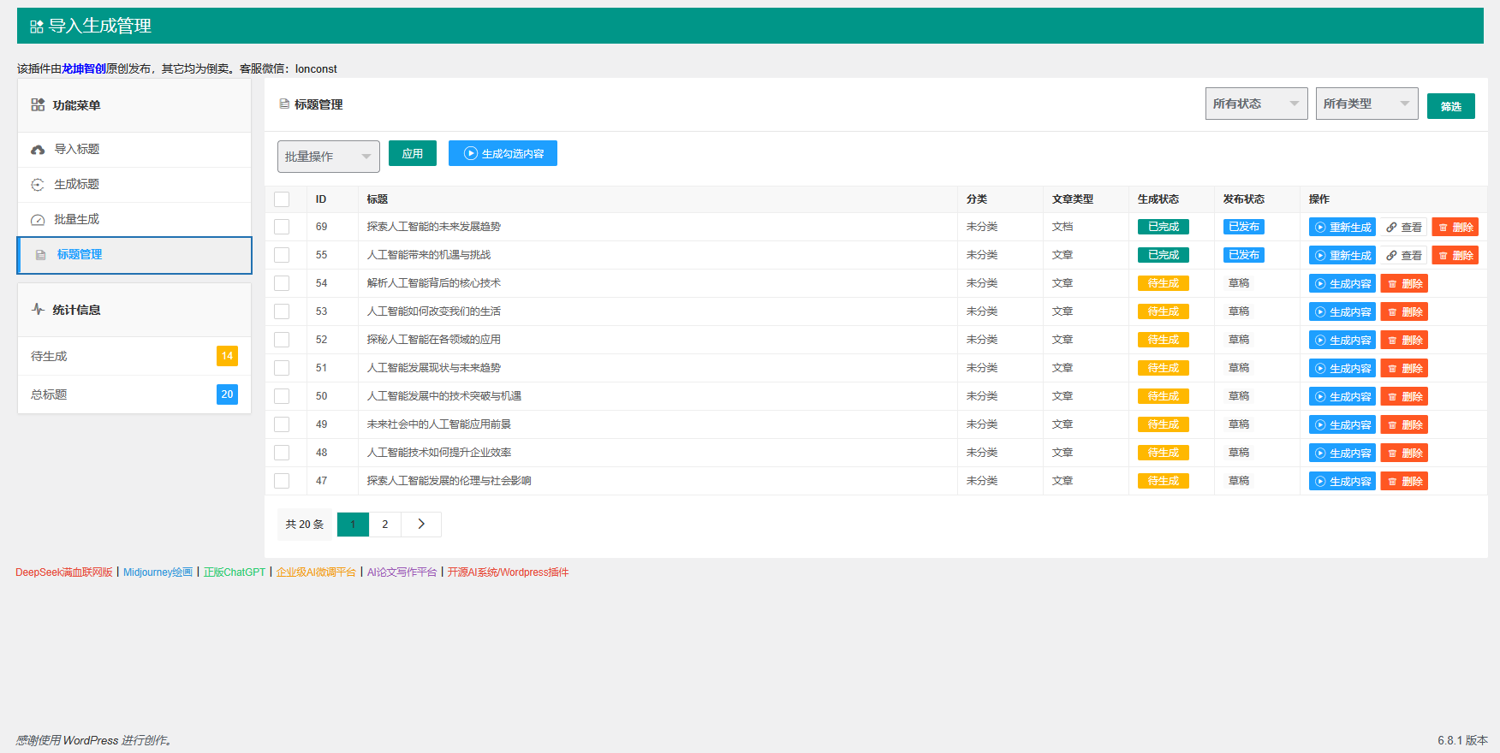Click 已发布 status badge in row 69
The height and width of the screenshot is (753, 1500).
(x=1243, y=227)
